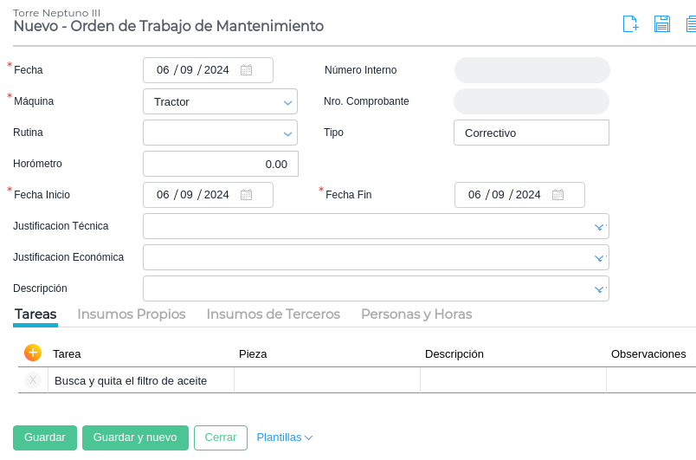This screenshot has width=696, height=460.
Task: Click the Número Interno field
Action: (532, 70)
